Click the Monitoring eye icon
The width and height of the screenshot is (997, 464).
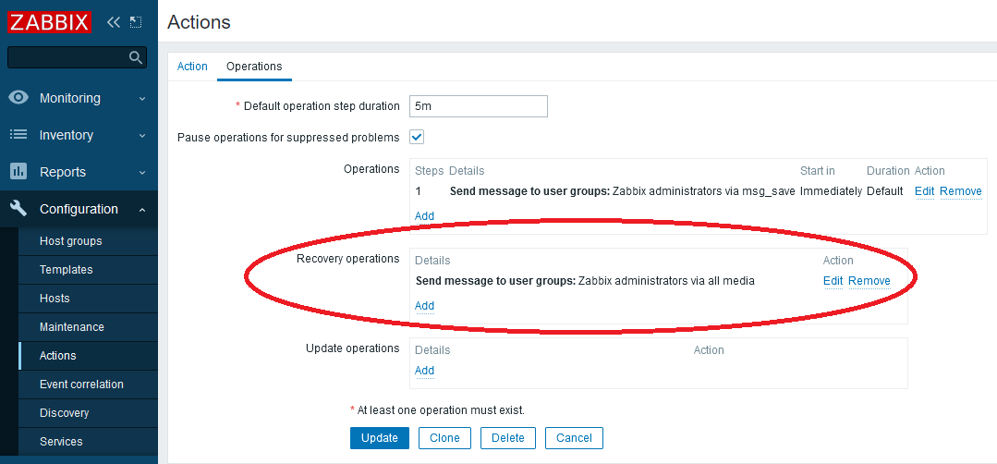pos(18,98)
